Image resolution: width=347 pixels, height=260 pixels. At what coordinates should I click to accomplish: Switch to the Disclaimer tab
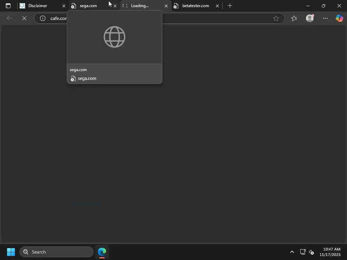pyautogui.click(x=42, y=6)
